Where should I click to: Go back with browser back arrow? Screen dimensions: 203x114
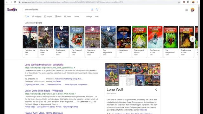[x=7, y=2]
